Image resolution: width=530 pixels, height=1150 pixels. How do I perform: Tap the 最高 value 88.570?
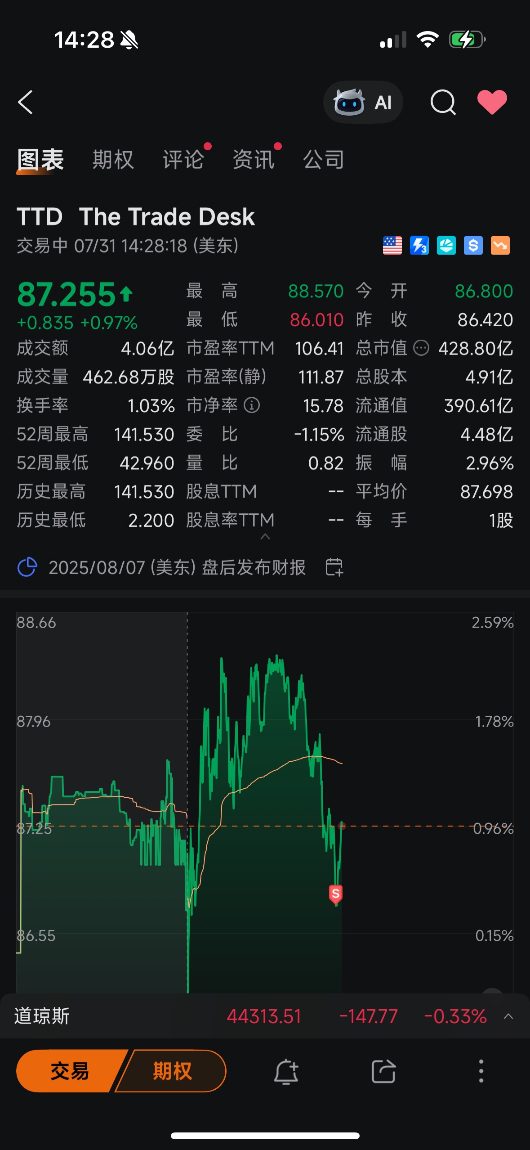[316, 291]
